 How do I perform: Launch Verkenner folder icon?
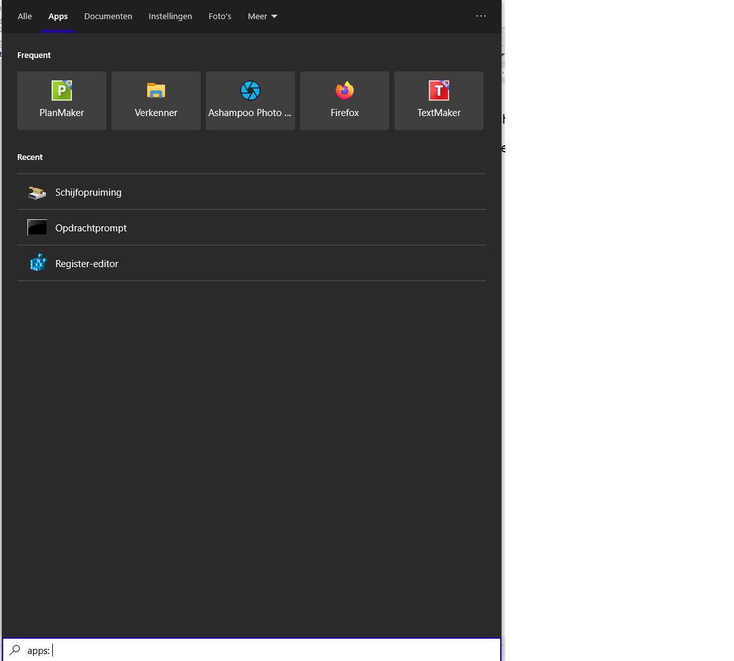pos(156,91)
